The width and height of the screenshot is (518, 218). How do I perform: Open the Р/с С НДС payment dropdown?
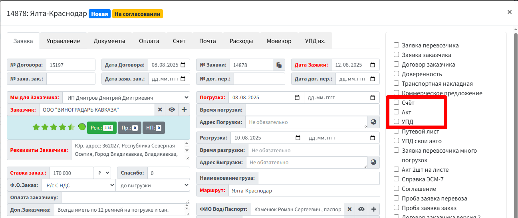(79, 185)
